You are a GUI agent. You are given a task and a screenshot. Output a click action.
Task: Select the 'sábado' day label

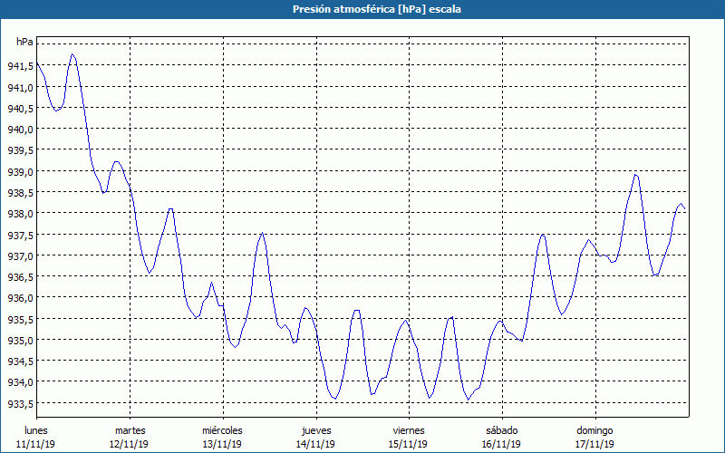502,430
